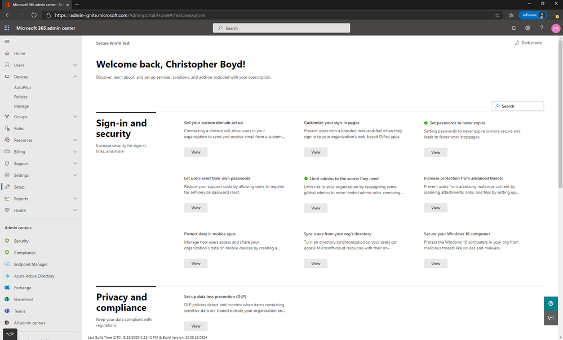View 'Set passwords to never expire'
Image resolution: width=563 pixels, height=340 pixels.
pyautogui.click(x=436, y=153)
